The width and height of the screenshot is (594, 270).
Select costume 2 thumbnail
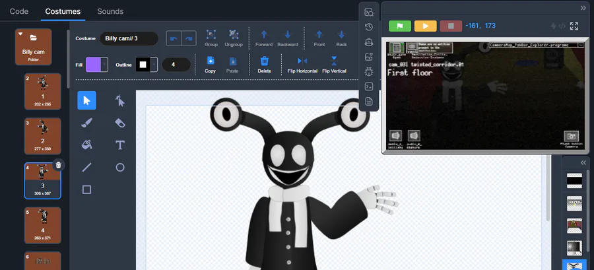point(42,136)
